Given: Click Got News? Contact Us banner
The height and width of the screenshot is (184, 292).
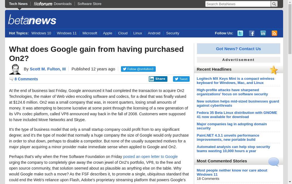Looking at the screenshot, I should click(x=238, y=49).
